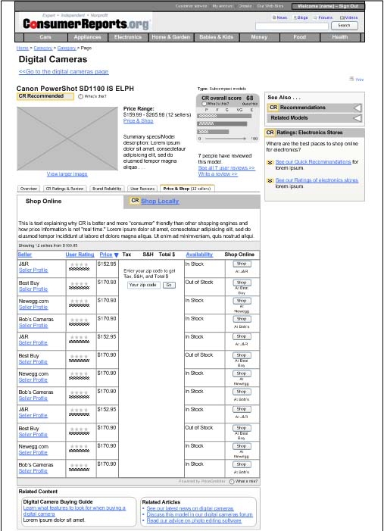
Task: Click the ConsumerReports.org logo
Action: [86, 23]
